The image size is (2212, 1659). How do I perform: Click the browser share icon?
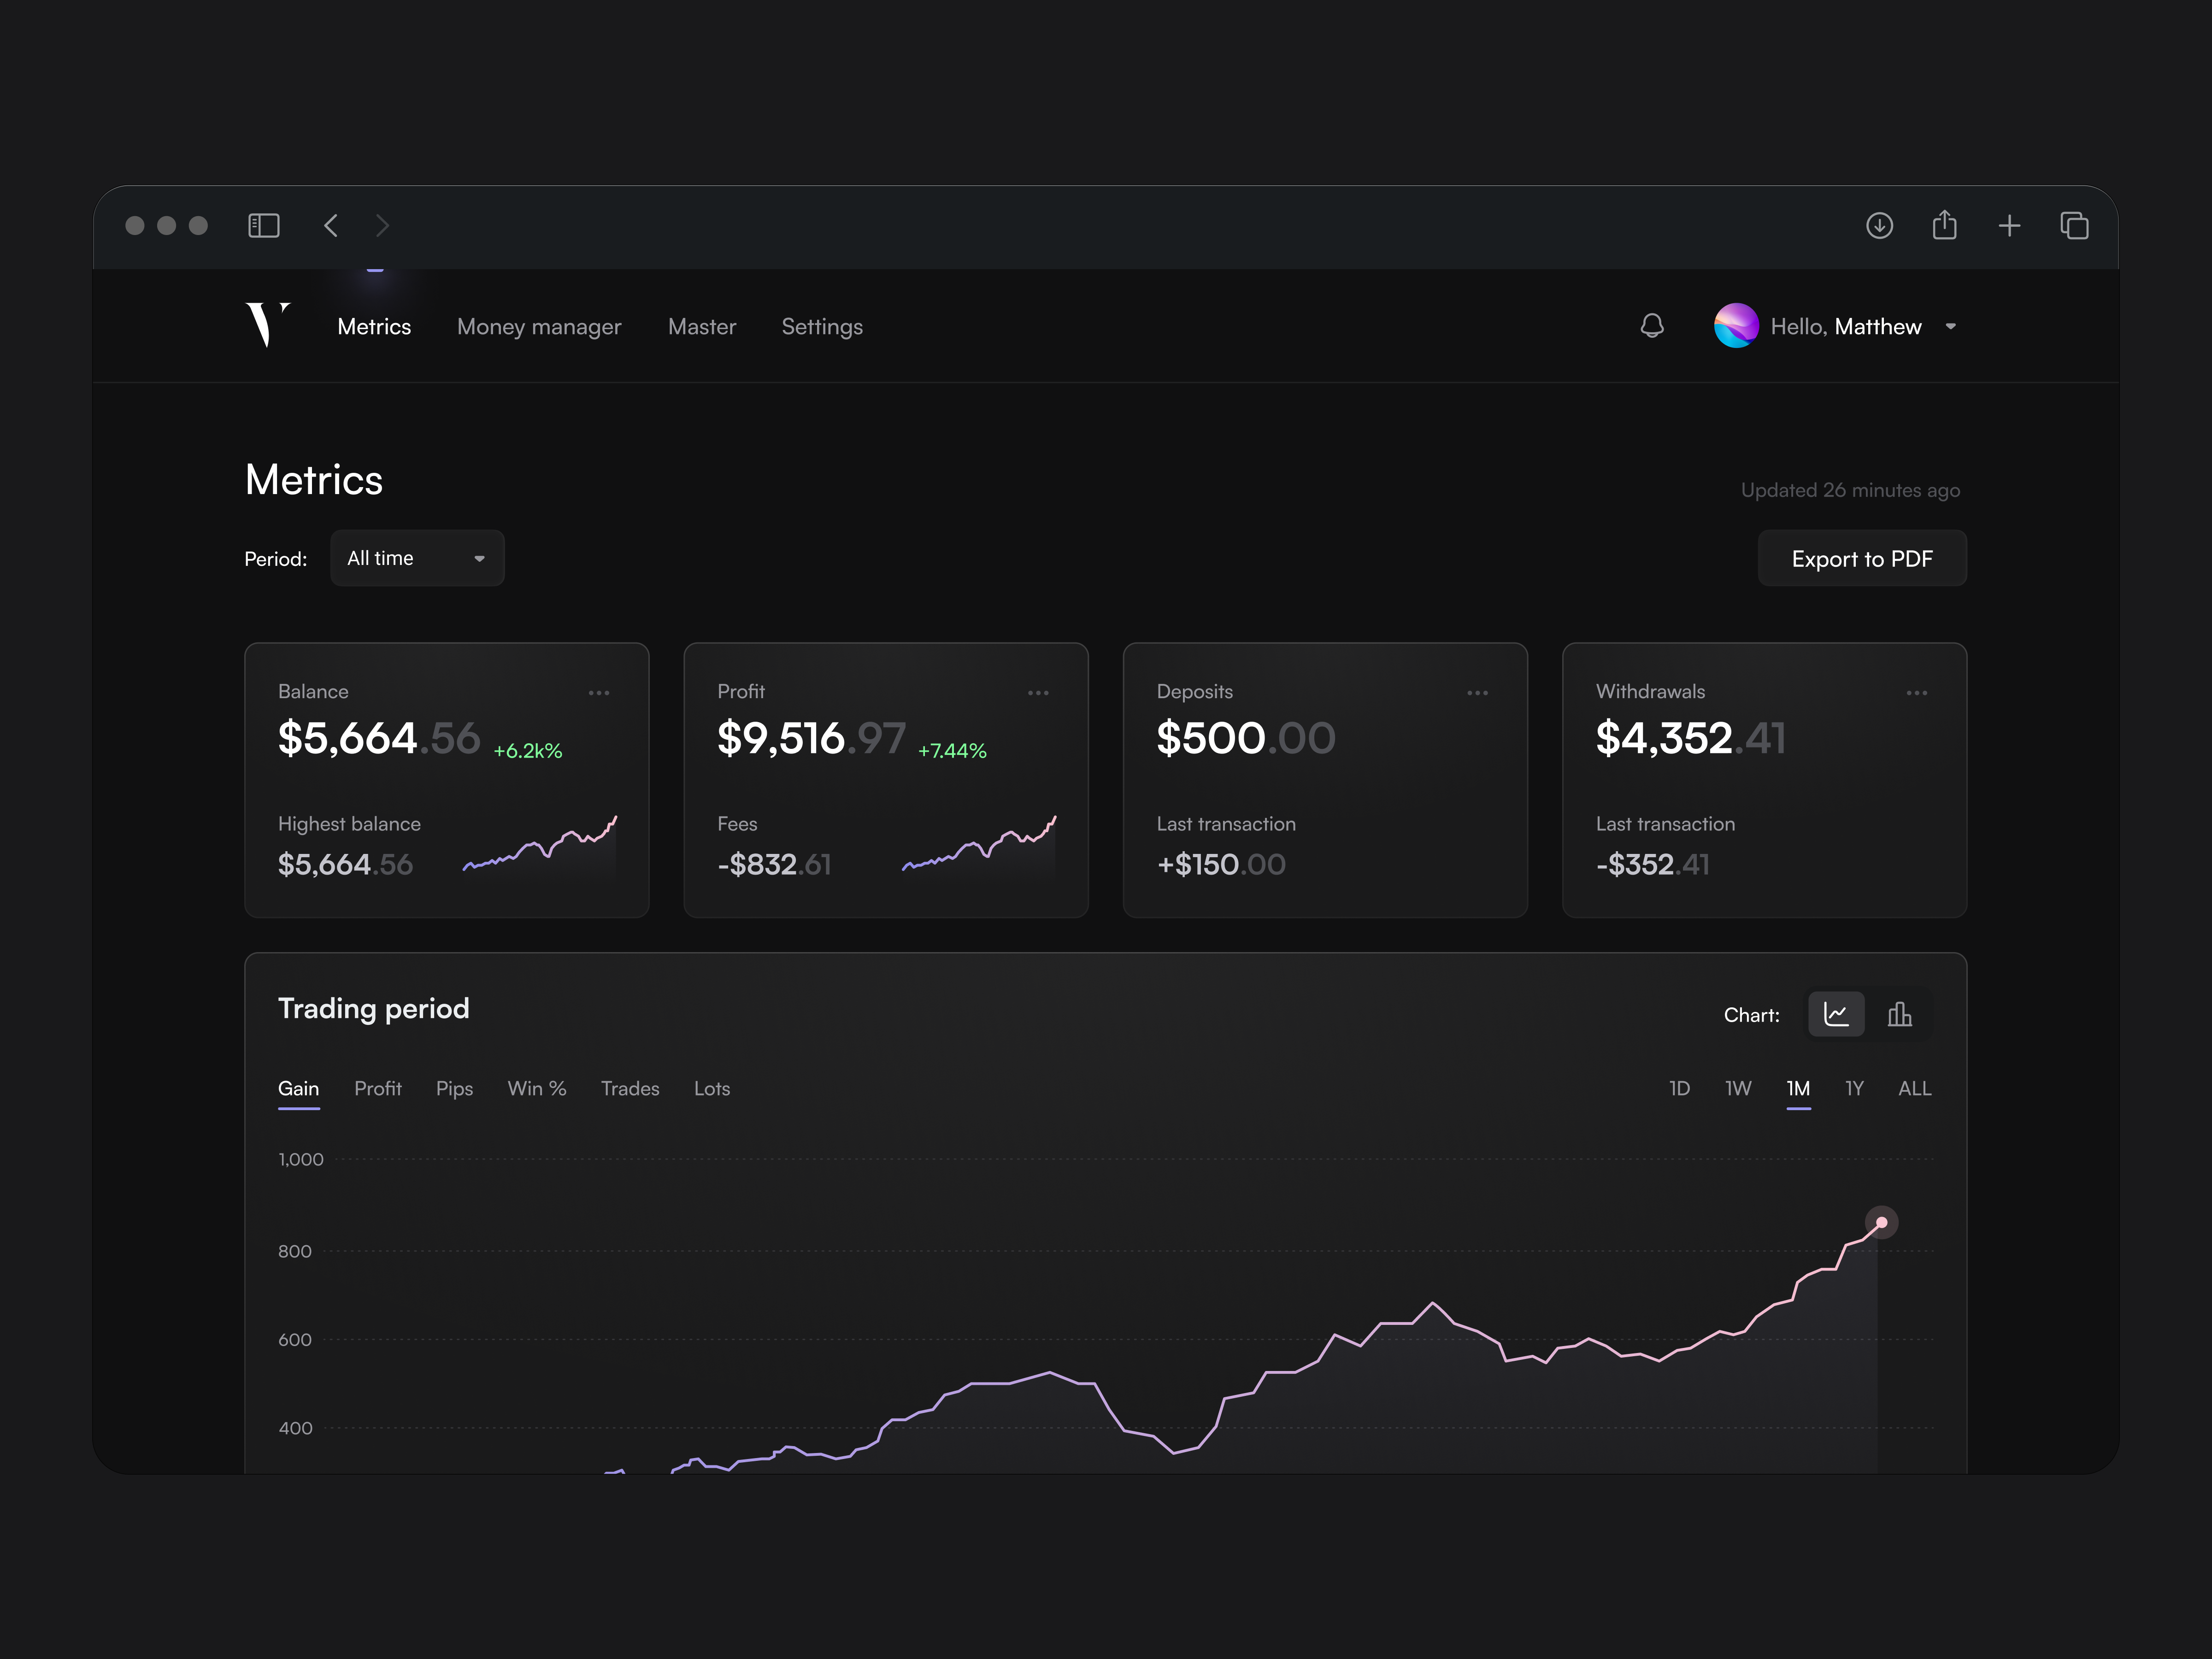click(x=1944, y=225)
